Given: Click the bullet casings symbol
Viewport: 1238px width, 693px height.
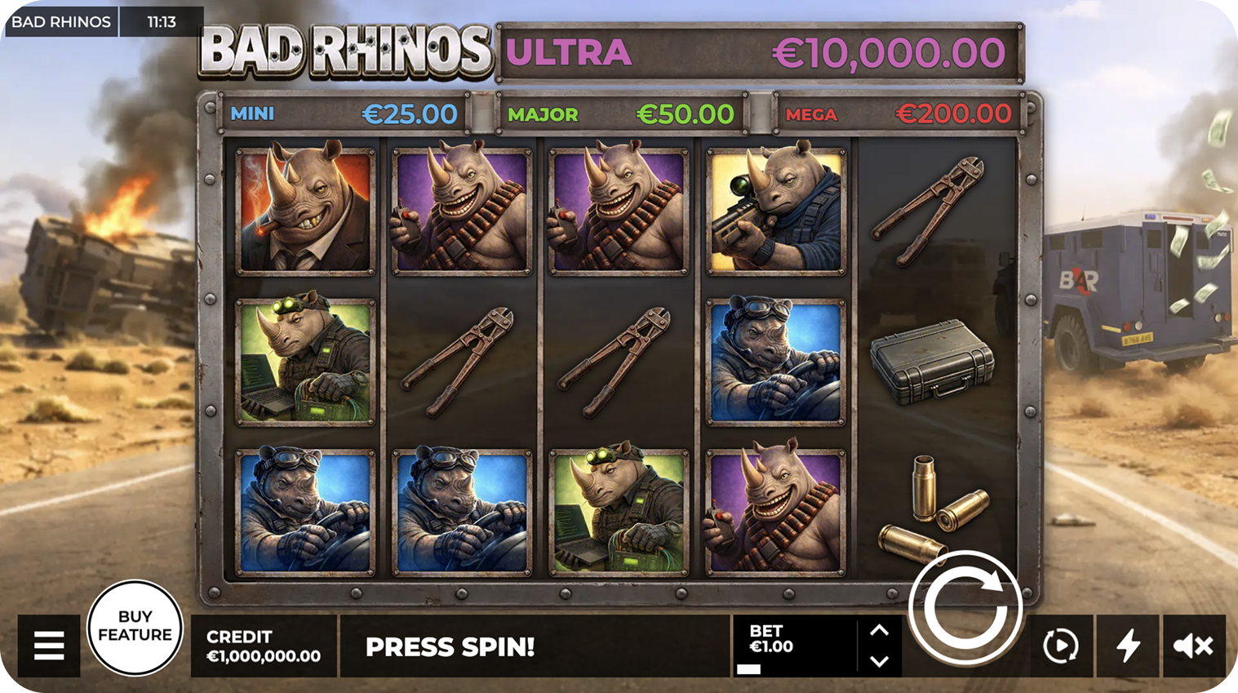Looking at the screenshot, I should coord(934,509).
